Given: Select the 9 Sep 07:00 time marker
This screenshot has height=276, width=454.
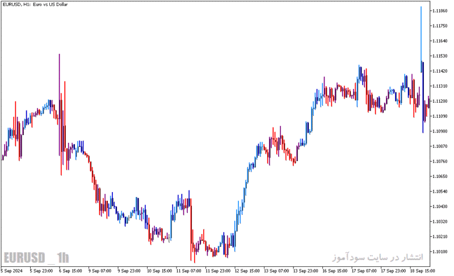Looking at the screenshot, I should [100, 271].
